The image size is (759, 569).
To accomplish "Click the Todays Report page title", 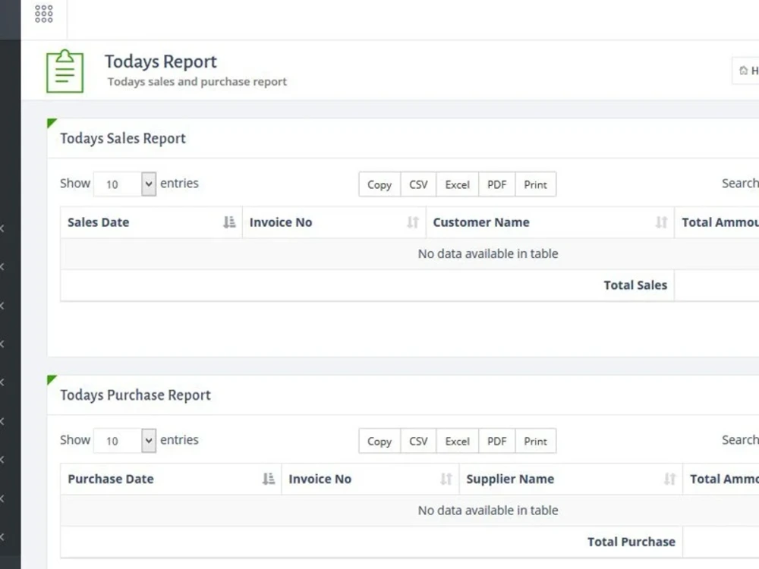I will pyautogui.click(x=161, y=61).
